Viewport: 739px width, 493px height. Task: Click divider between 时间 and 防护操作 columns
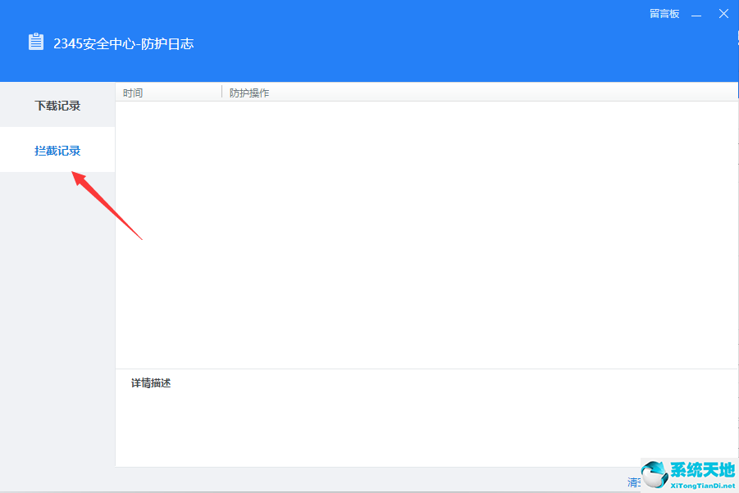tap(222, 92)
